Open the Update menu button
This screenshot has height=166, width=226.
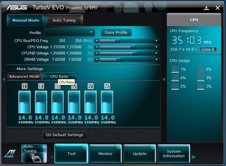[x=139, y=154]
